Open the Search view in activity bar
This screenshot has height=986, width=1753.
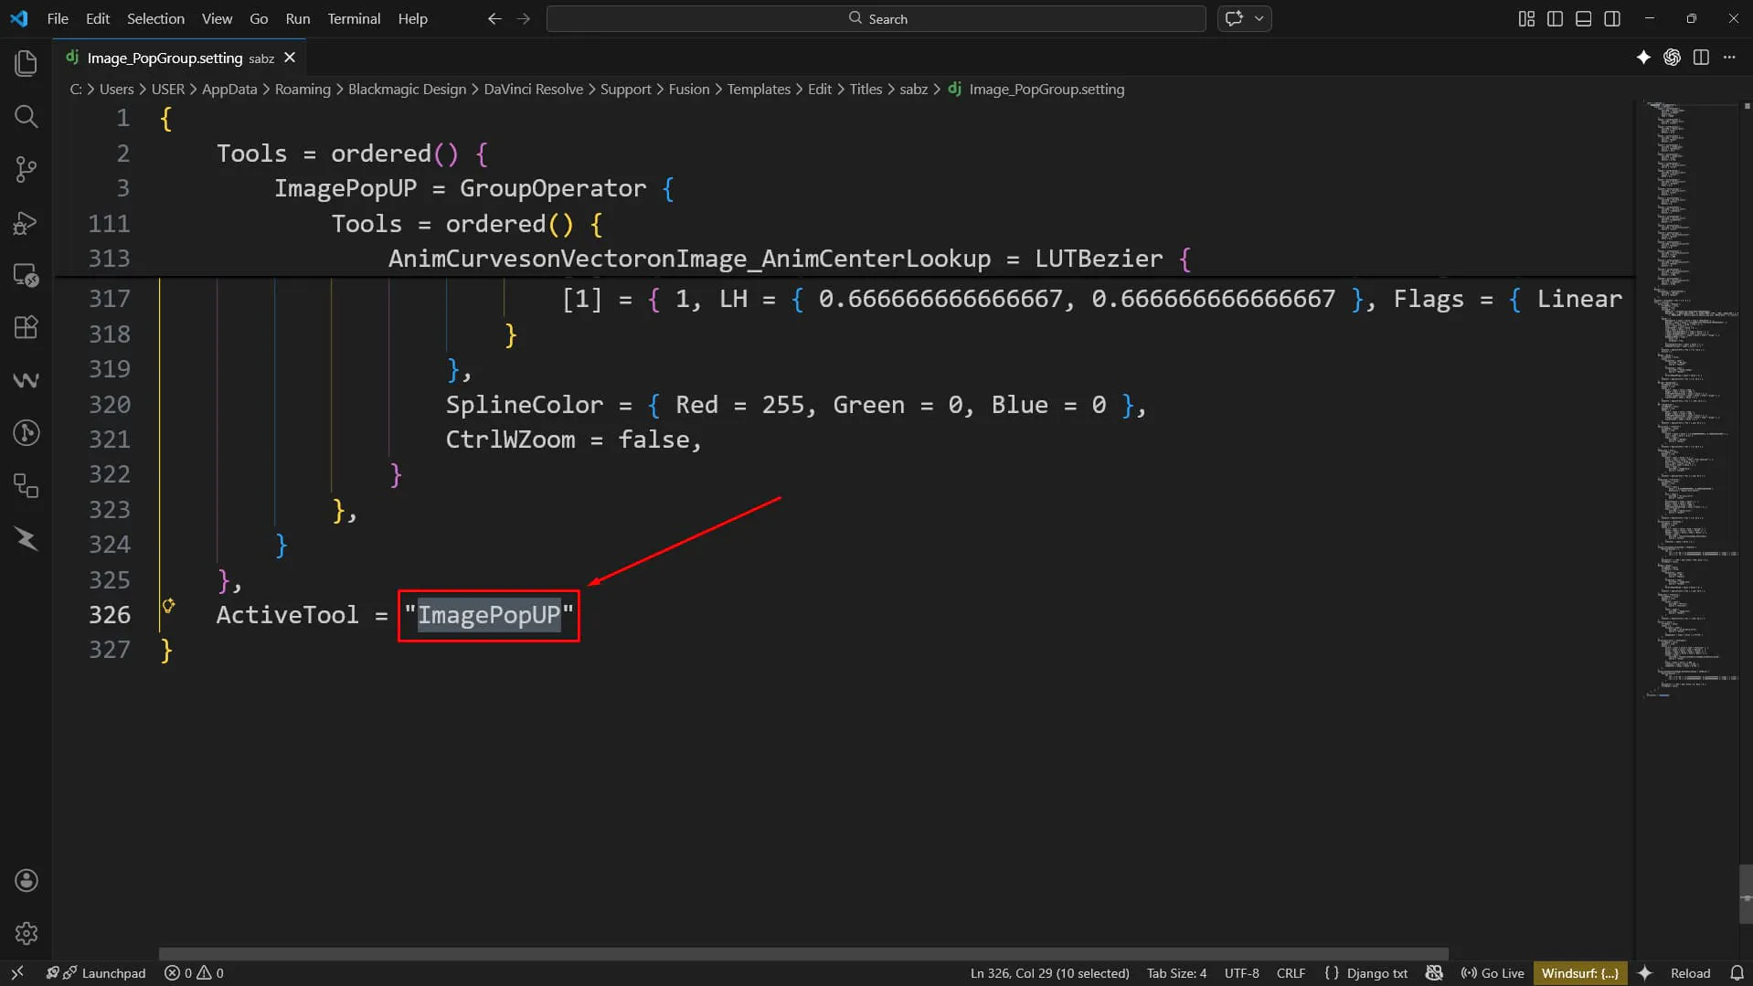click(27, 116)
